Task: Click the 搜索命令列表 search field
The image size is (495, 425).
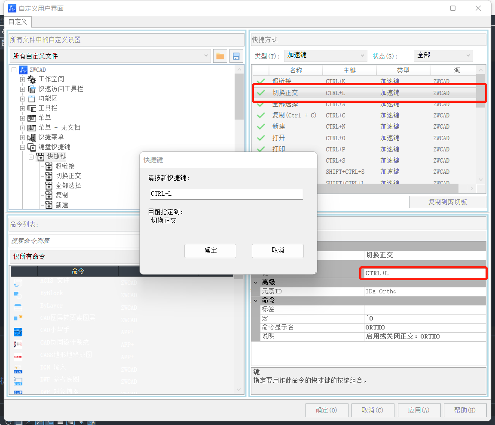Action: (74, 241)
